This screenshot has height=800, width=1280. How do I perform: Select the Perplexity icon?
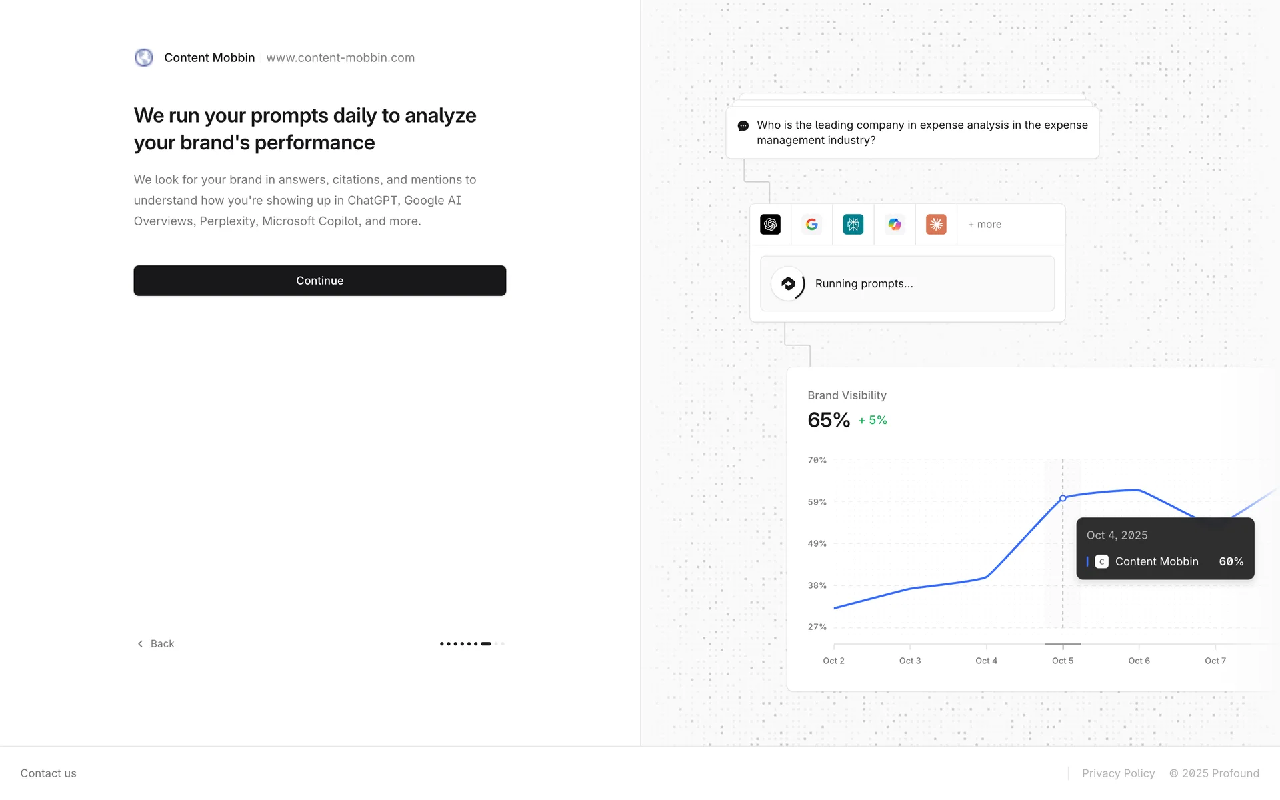click(x=853, y=225)
